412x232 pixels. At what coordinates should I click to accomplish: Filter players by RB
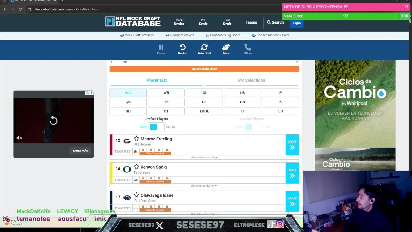coord(128,111)
